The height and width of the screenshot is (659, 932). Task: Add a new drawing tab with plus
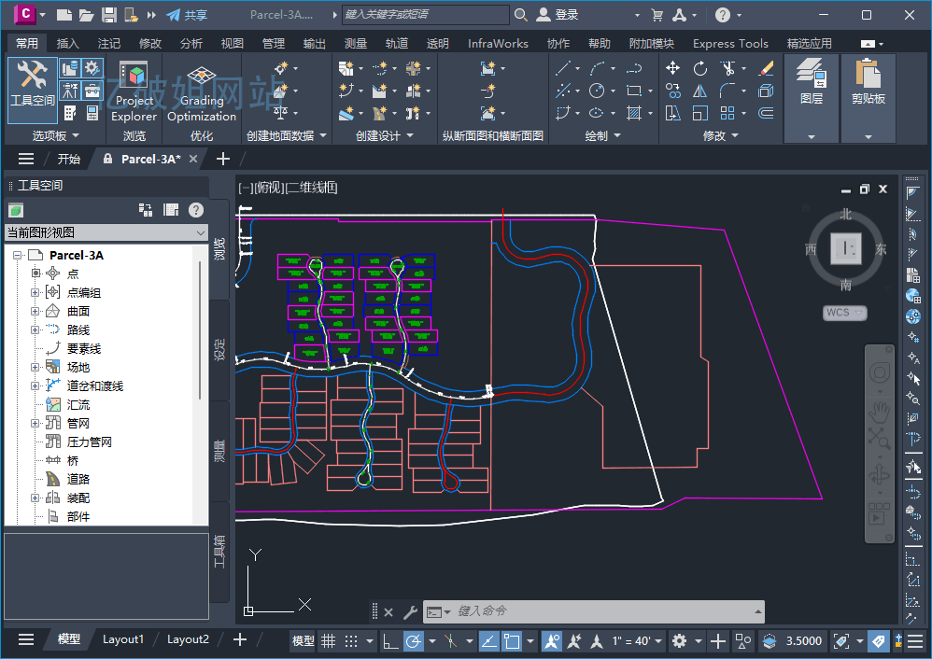223,159
